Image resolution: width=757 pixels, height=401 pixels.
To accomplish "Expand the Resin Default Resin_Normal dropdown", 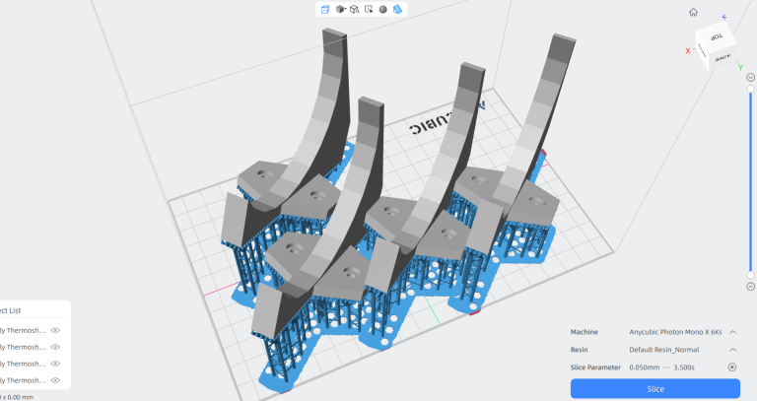I will point(732,350).
